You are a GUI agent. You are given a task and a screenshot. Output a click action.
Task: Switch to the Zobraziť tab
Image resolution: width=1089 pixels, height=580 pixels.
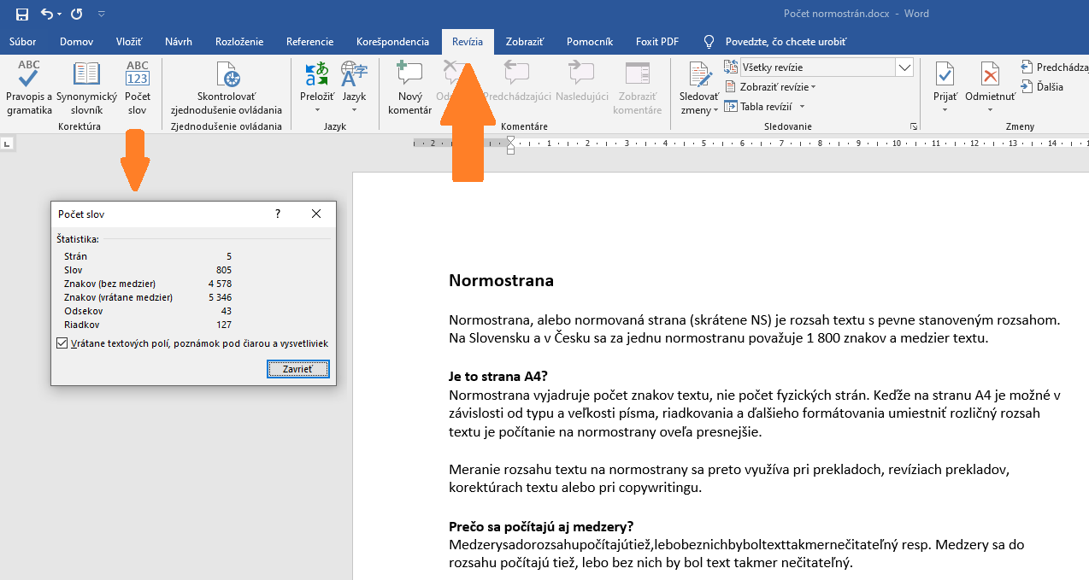[x=525, y=42]
